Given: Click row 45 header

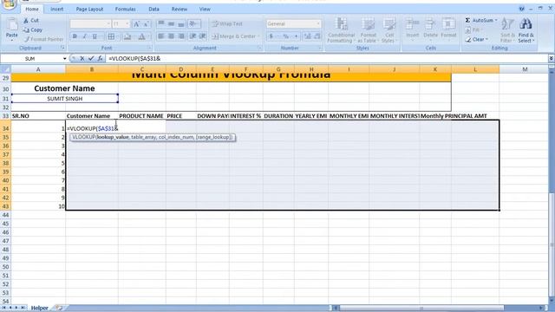Looking at the screenshot, I should coord(6,224).
